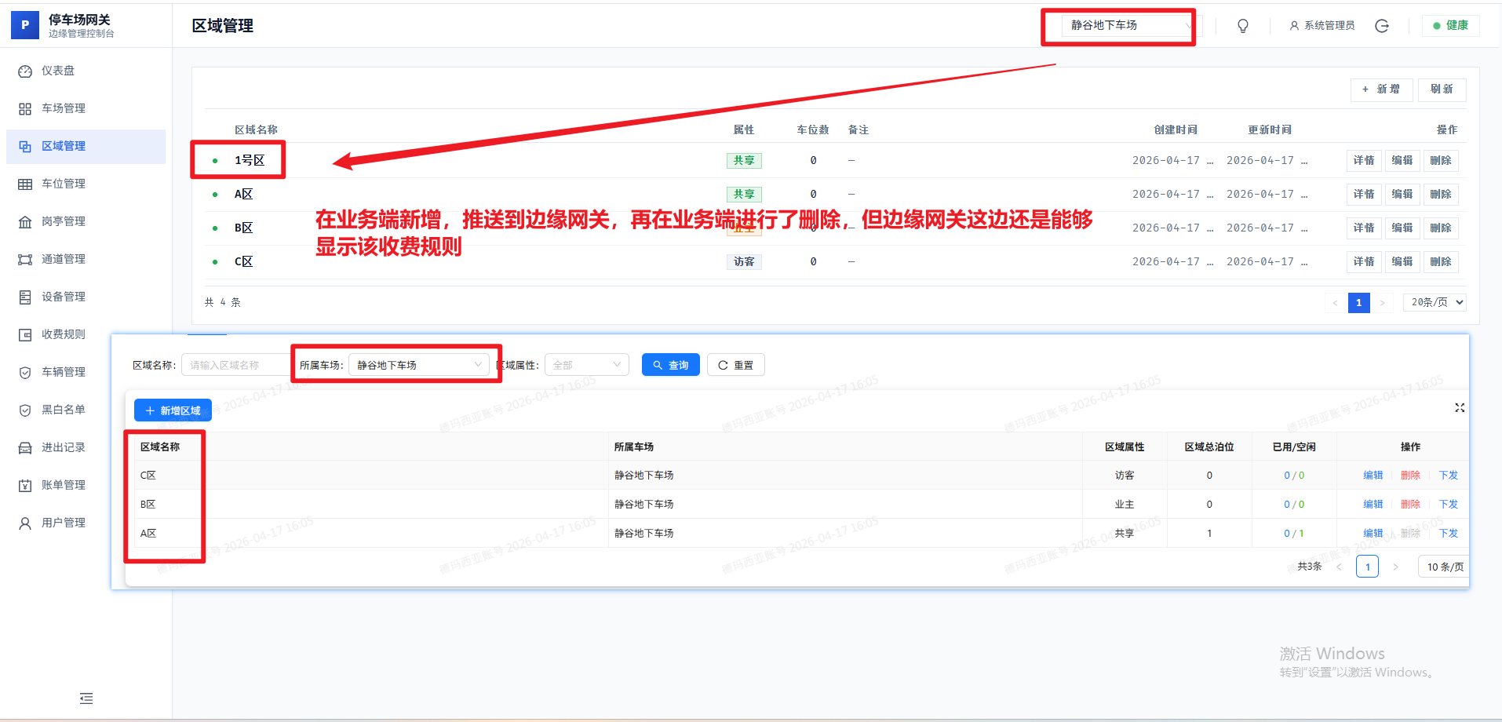Open 黑白名单 sidebar item
Image resolution: width=1502 pixels, height=722 pixels.
click(x=63, y=410)
